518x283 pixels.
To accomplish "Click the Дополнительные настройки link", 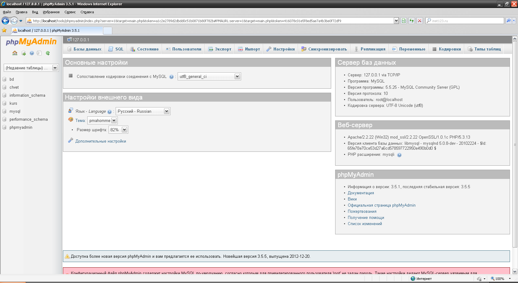I will 101,141.
